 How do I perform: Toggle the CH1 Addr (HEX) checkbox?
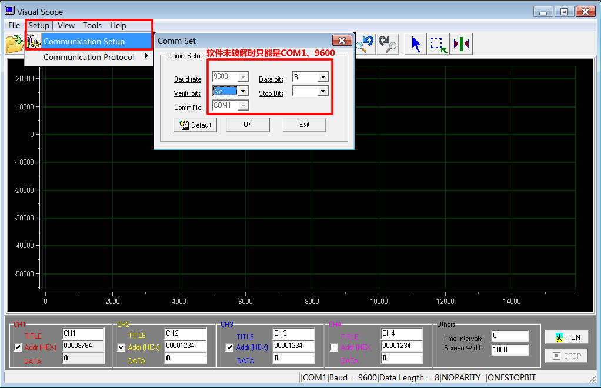pos(18,347)
